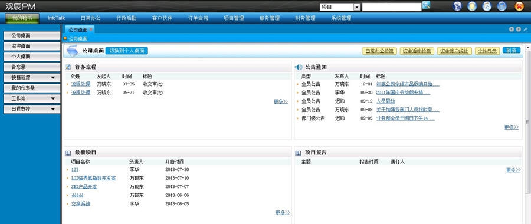Open 备忘录 in the left sidebar
531x224 pixels.
click(x=32, y=67)
